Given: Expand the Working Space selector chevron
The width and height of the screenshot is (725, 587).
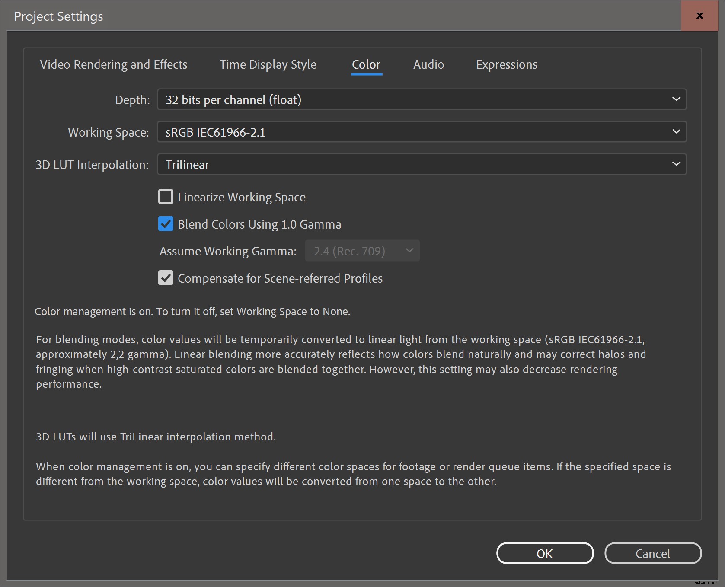Looking at the screenshot, I should [676, 132].
